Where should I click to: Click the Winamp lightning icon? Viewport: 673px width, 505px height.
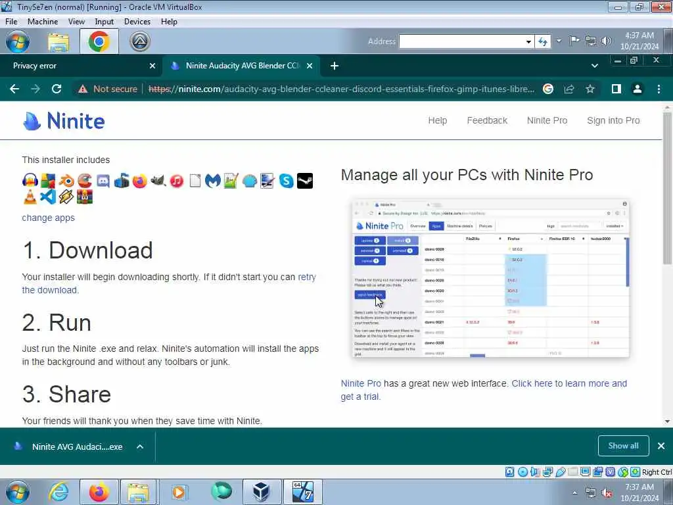66,197
